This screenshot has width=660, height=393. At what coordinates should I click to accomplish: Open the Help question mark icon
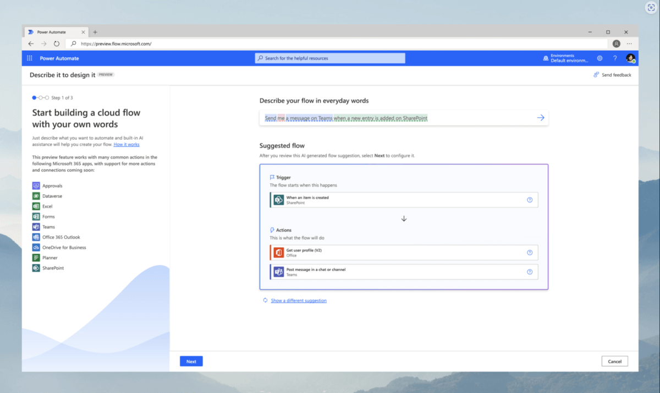(x=615, y=58)
